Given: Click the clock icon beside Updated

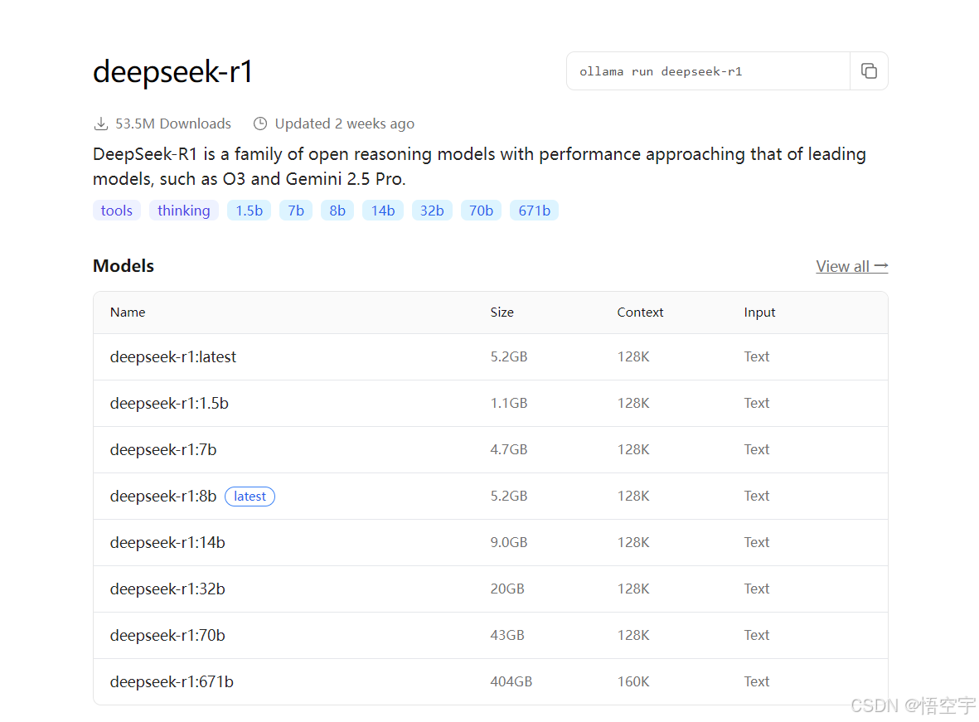Looking at the screenshot, I should coord(260,124).
